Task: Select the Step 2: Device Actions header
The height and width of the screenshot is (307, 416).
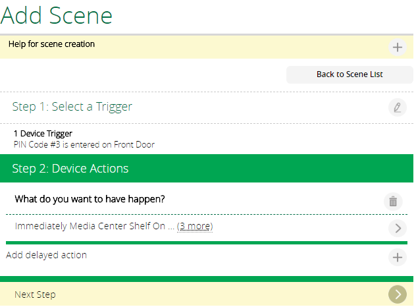Action: [207, 169]
